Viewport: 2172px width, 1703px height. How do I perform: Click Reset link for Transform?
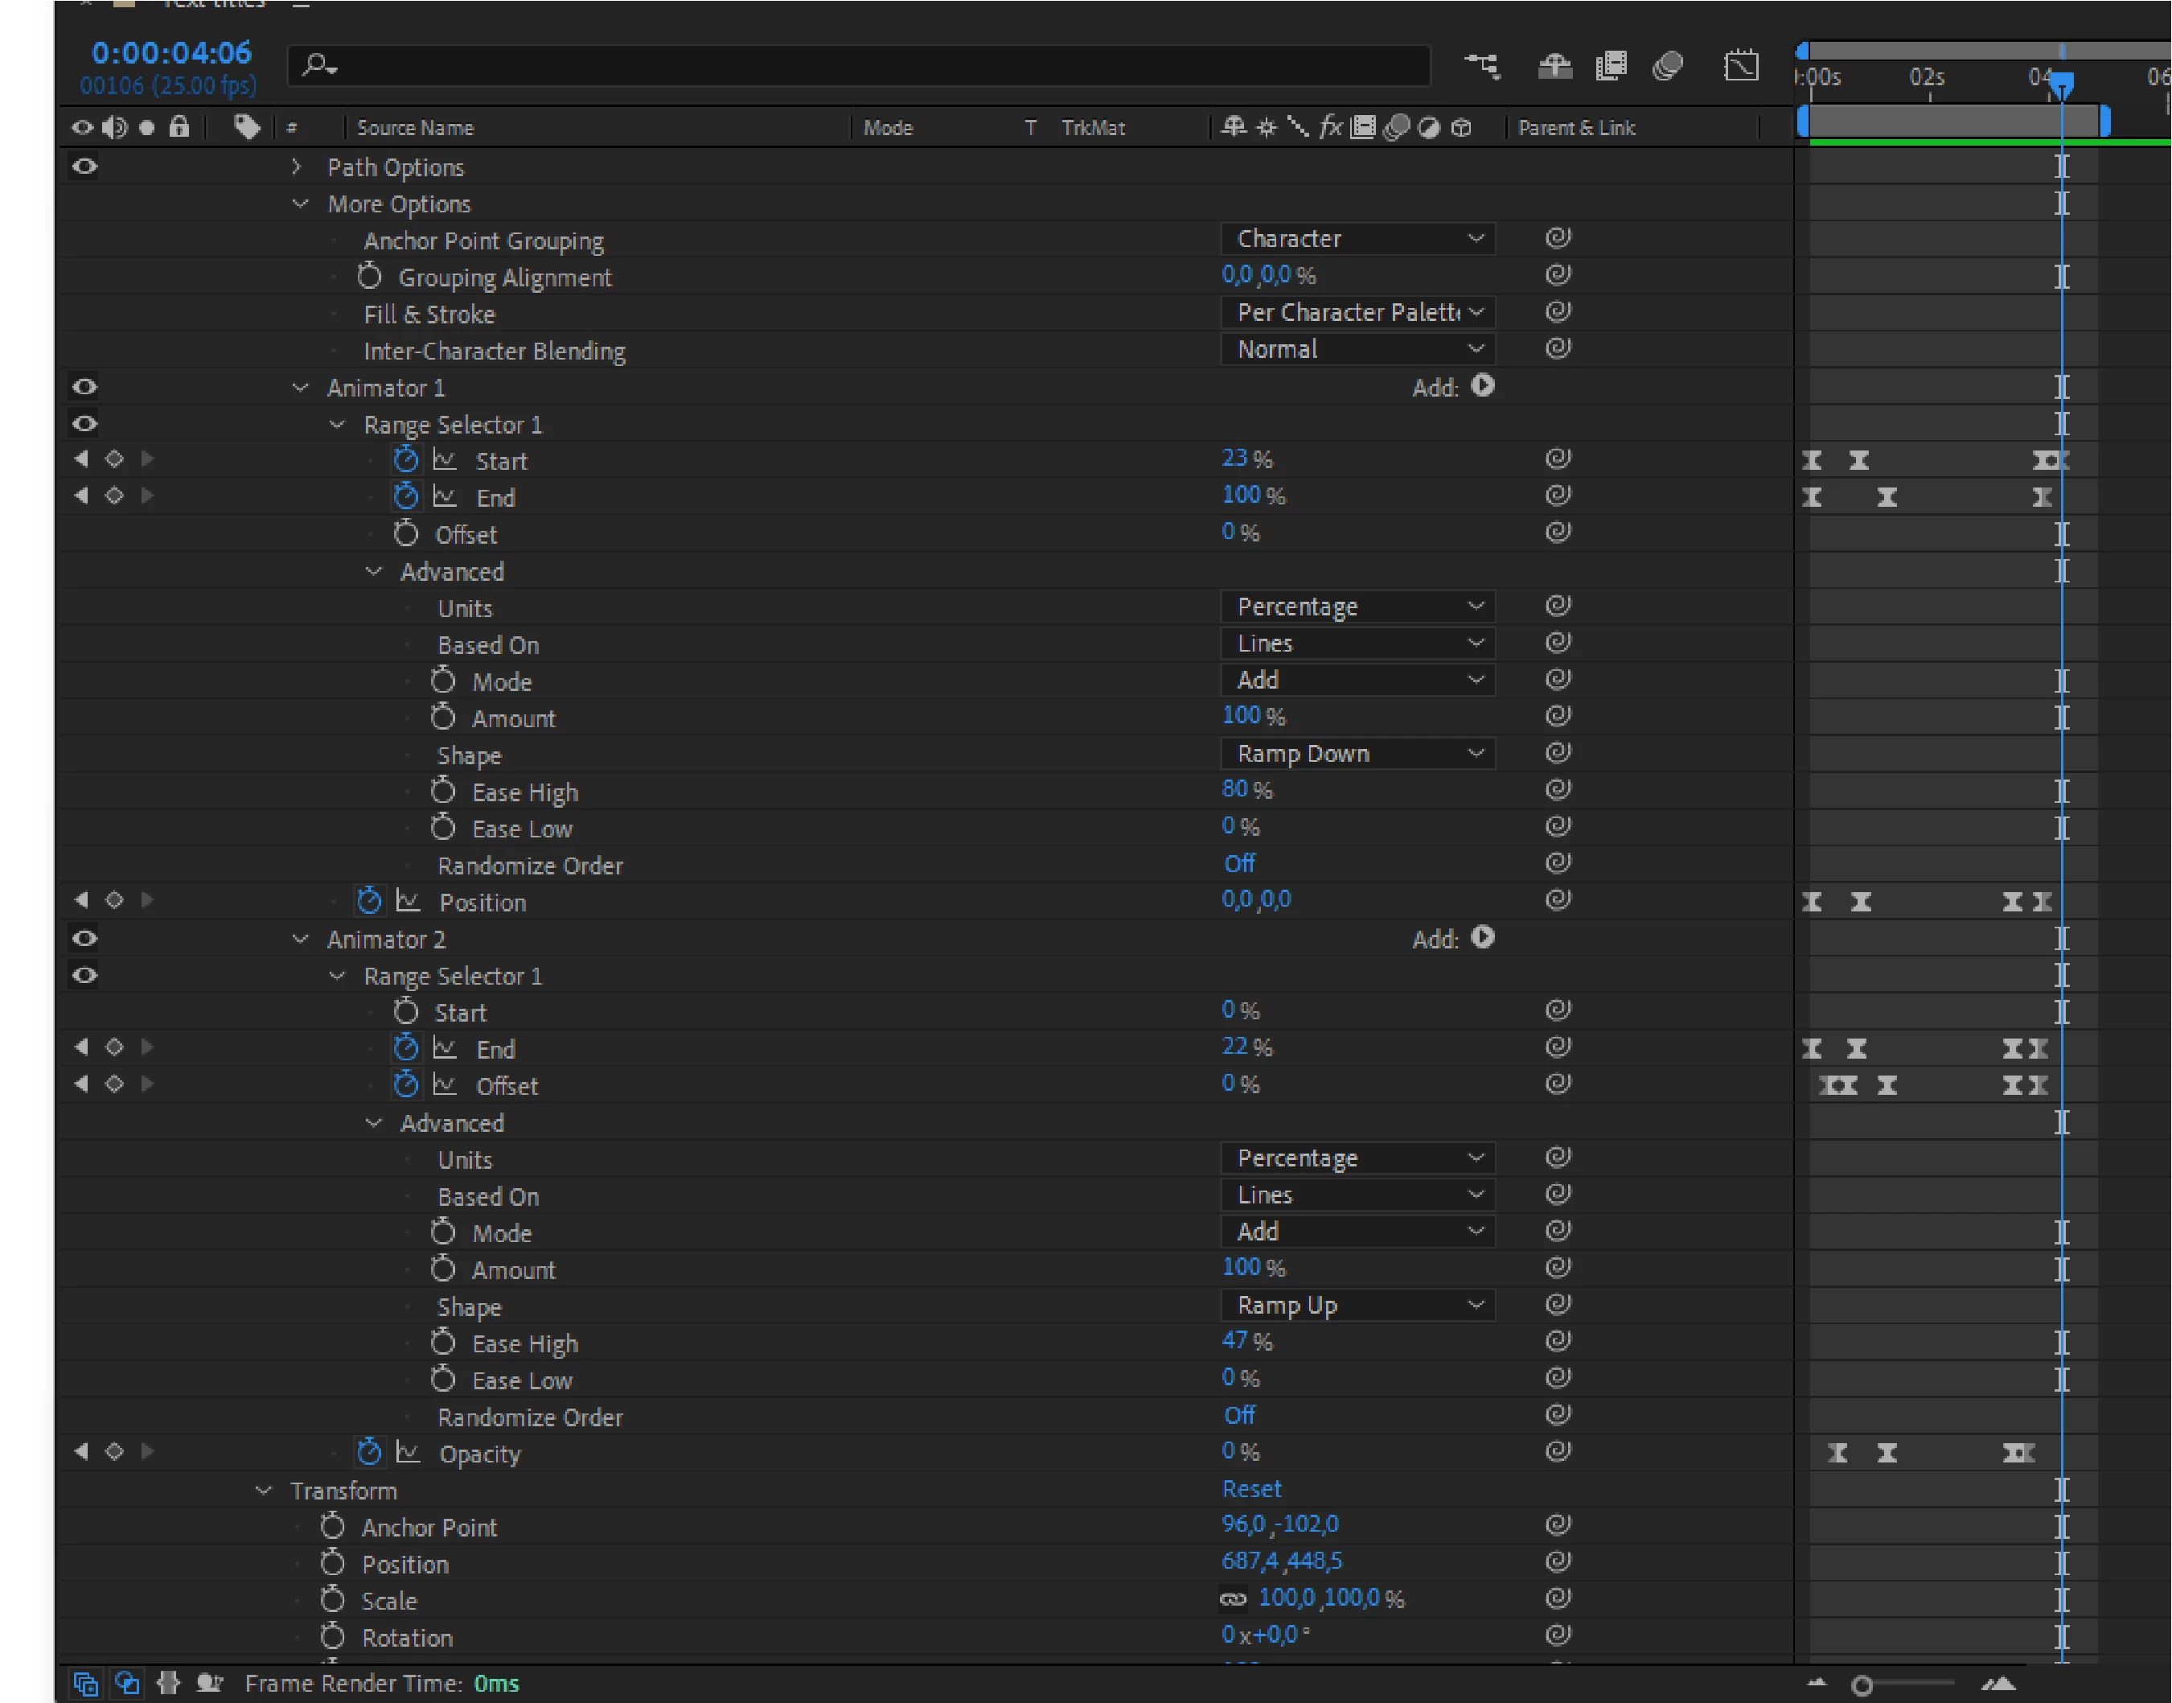coord(1251,1489)
